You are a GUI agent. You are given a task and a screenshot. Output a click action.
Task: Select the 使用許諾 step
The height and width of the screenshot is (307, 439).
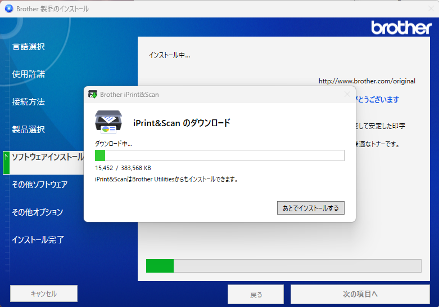tap(29, 74)
